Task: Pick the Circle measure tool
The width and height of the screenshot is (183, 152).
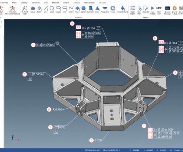Action: pyautogui.click(x=52, y=9)
